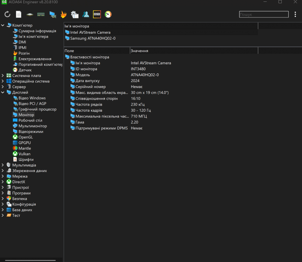Click the user profile toolbar icon
The height and width of the screenshot is (262, 302).
click(86, 14)
